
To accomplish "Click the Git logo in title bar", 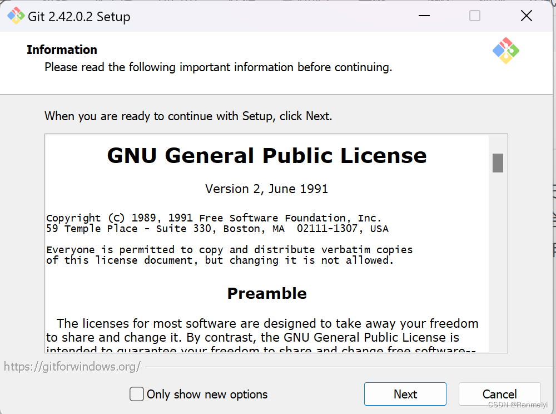I will [16, 16].
